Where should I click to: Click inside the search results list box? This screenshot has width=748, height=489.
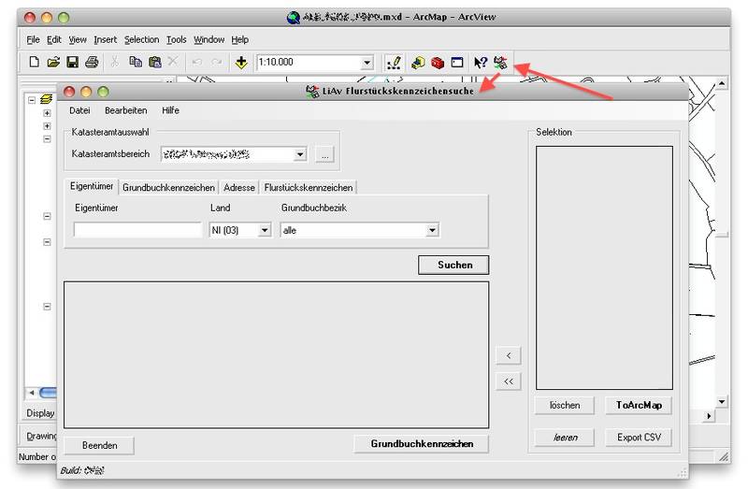(276, 355)
